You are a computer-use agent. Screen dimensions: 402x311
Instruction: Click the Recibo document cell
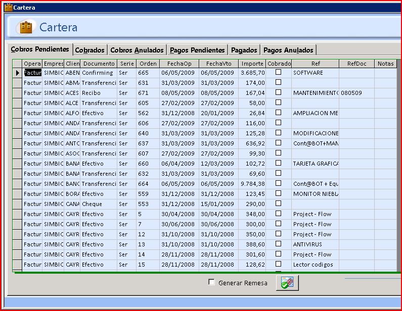pos(99,93)
